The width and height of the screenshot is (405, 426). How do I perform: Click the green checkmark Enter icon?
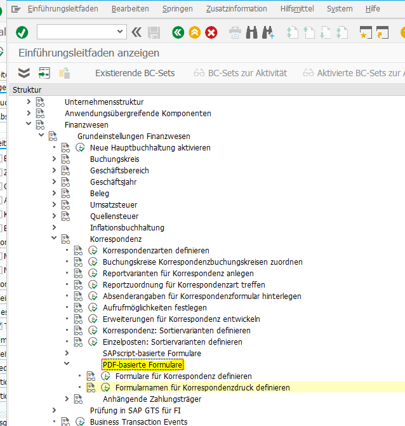point(22,32)
